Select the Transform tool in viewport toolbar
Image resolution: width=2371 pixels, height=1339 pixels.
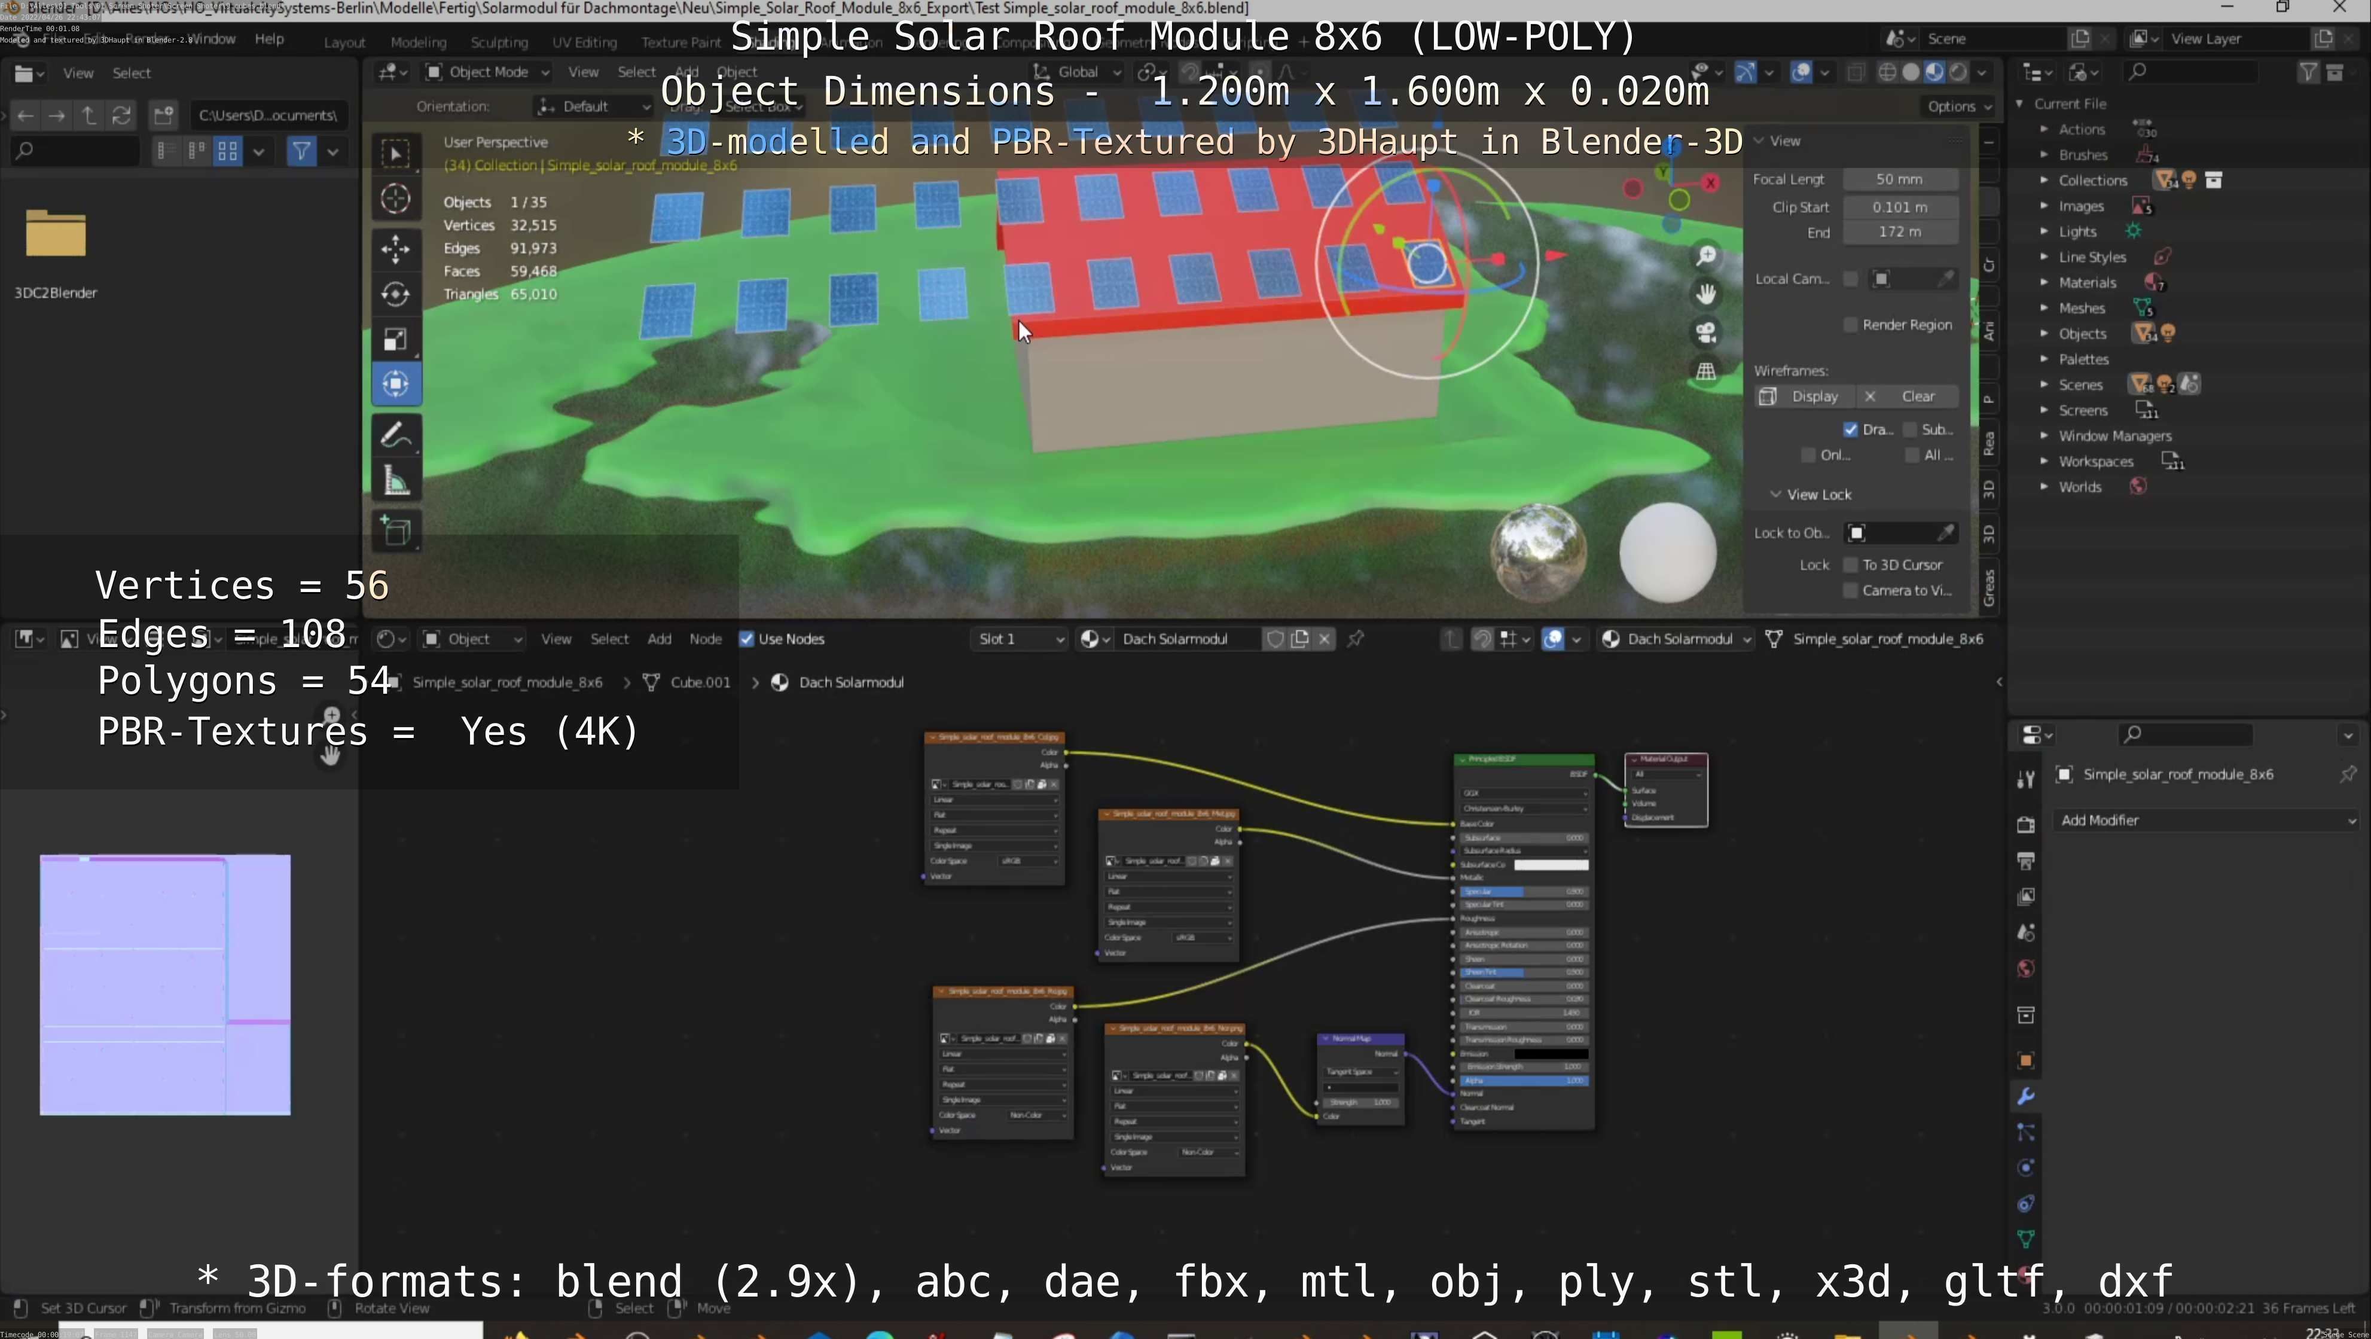pyautogui.click(x=396, y=385)
